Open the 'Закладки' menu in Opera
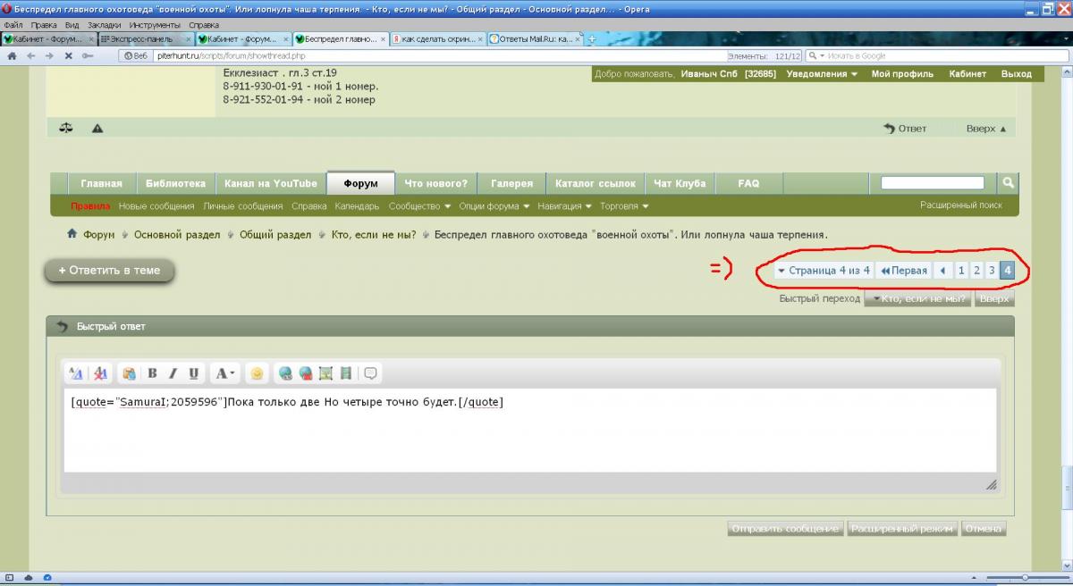1073x586 pixels. pos(104,25)
